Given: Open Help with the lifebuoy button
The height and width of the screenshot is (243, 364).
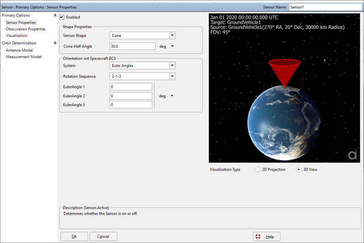Looking at the screenshot, I should [x=267, y=237].
